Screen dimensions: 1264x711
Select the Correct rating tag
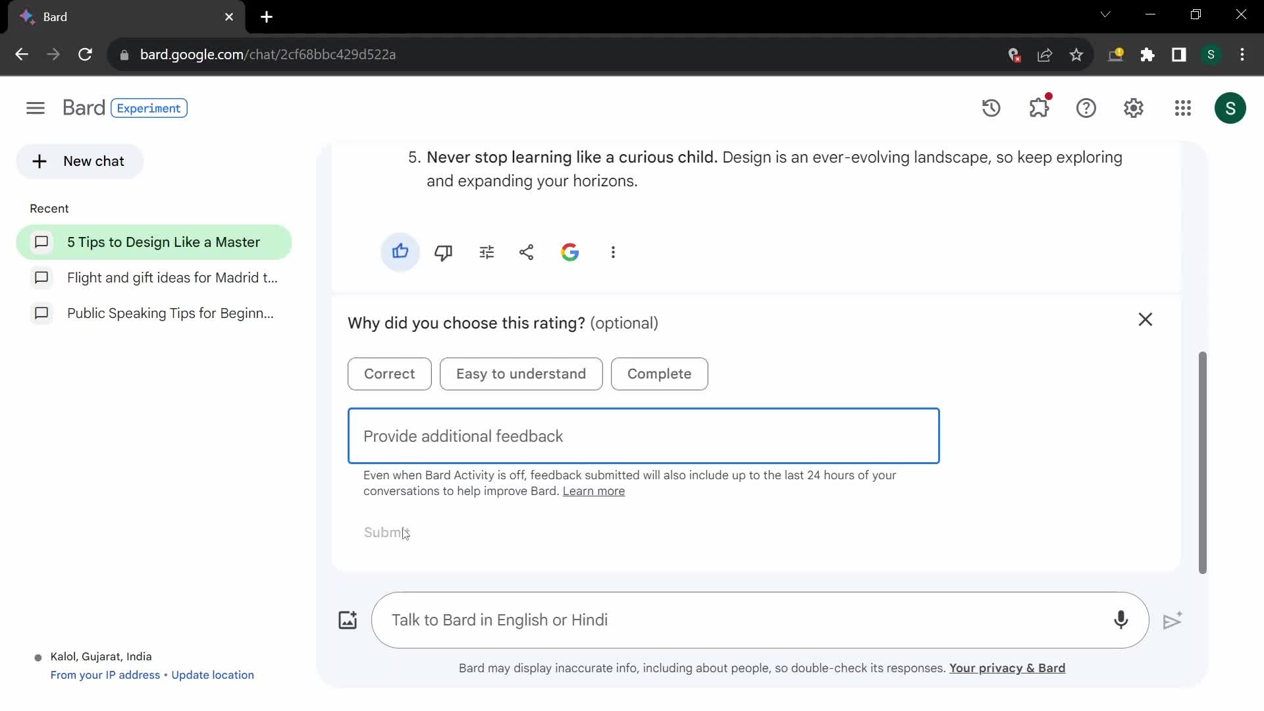click(389, 373)
